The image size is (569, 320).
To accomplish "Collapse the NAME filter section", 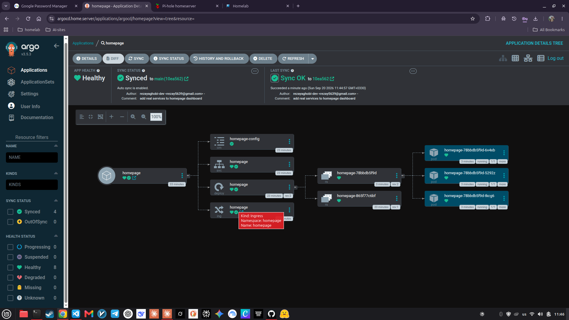I will (56, 146).
